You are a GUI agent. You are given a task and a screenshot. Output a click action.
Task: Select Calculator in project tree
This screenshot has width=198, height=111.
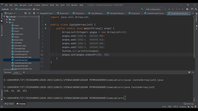point(18,43)
